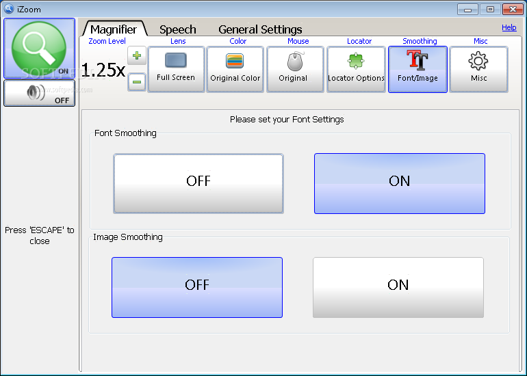This screenshot has height=376, width=527.
Task: Click the Press 'ESCAPE' to close text
Action: tap(39, 235)
